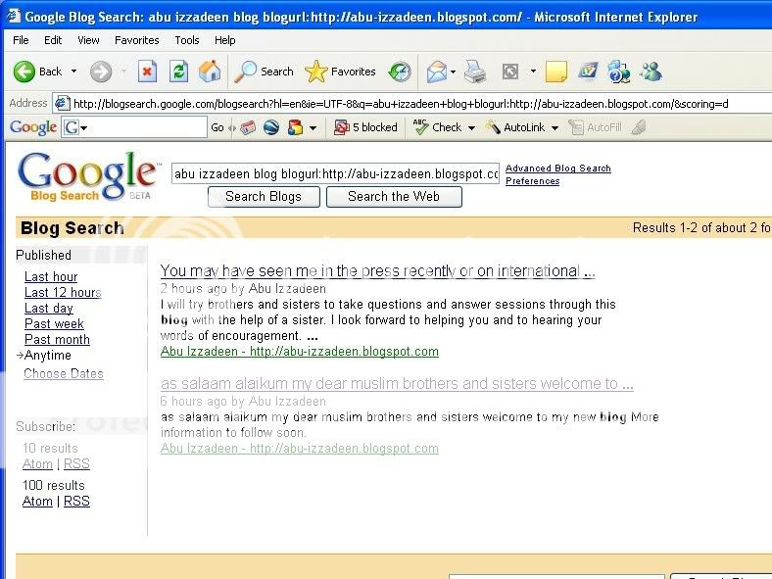Subscribe to 100 results RSS feed
The height and width of the screenshot is (579, 772).
pos(76,502)
